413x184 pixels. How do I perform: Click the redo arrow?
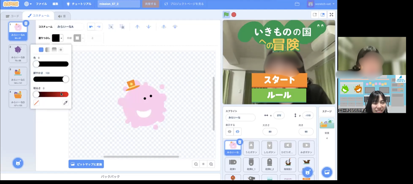99,27
